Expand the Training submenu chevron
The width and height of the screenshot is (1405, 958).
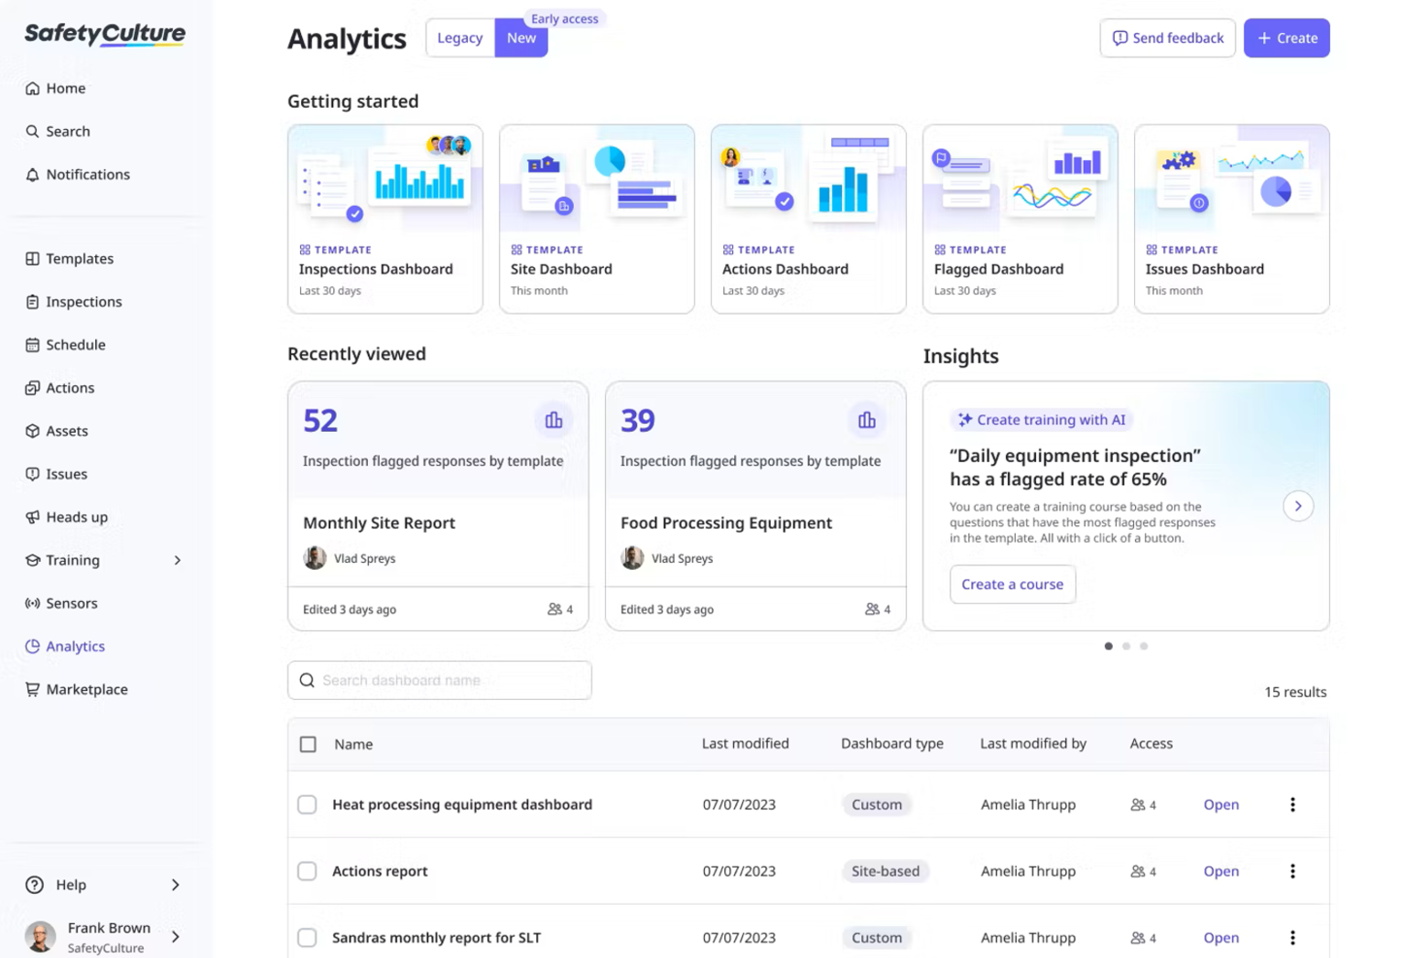point(178,560)
